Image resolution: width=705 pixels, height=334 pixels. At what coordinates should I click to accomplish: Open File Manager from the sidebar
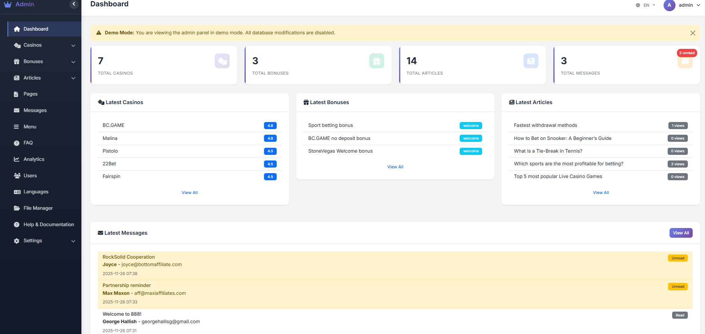click(x=38, y=208)
